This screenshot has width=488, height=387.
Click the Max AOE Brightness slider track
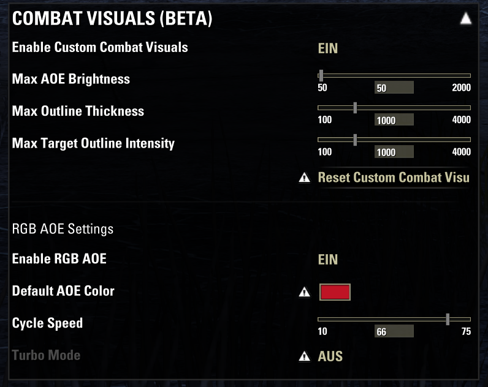tap(394, 75)
